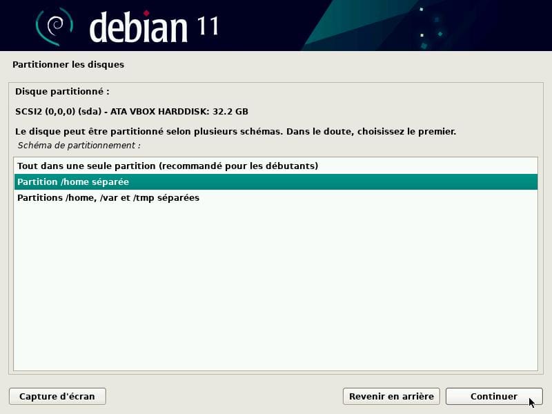Click the "Schéma de partitionnement :" label

click(78, 146)
